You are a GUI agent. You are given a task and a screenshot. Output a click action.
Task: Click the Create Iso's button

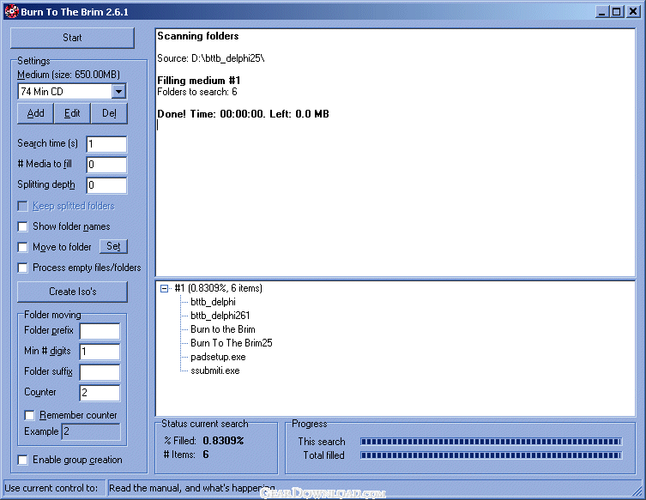coord(73,292)
